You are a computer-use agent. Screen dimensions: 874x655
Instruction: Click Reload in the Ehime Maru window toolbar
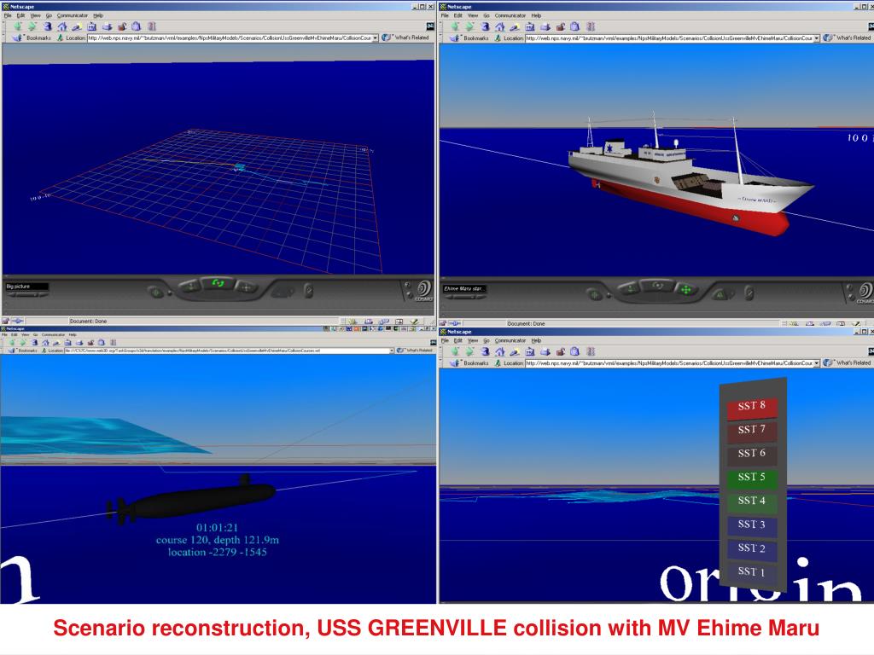point(486,26)
